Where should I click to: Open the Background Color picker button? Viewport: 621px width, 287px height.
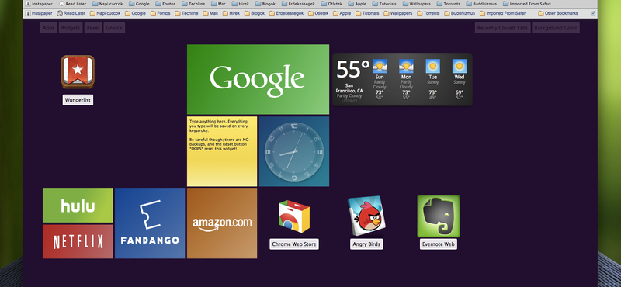pos(556,28)
